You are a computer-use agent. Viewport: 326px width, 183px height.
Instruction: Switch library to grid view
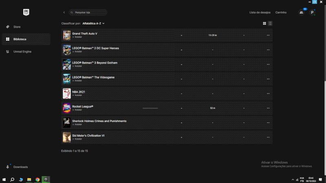[264, 24]
